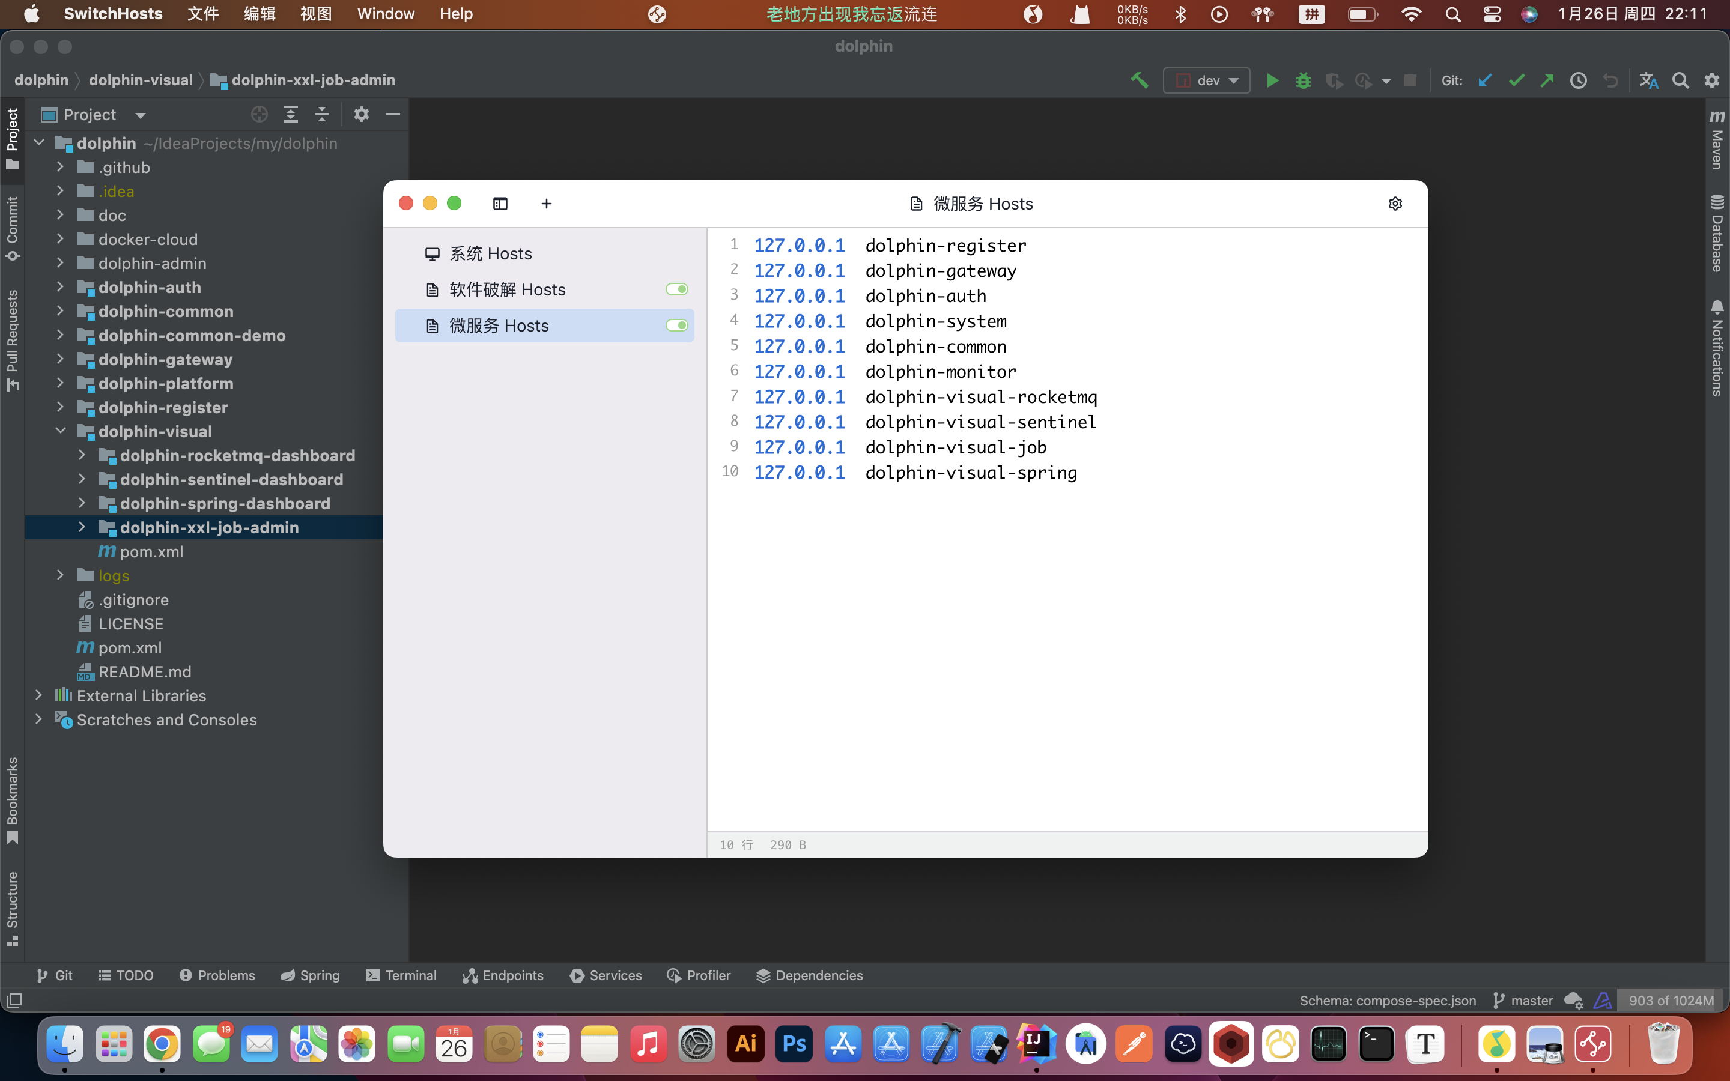Turn off the 微服务 Hosts toggle
1730x1081 pixels.
pos(676,326)
